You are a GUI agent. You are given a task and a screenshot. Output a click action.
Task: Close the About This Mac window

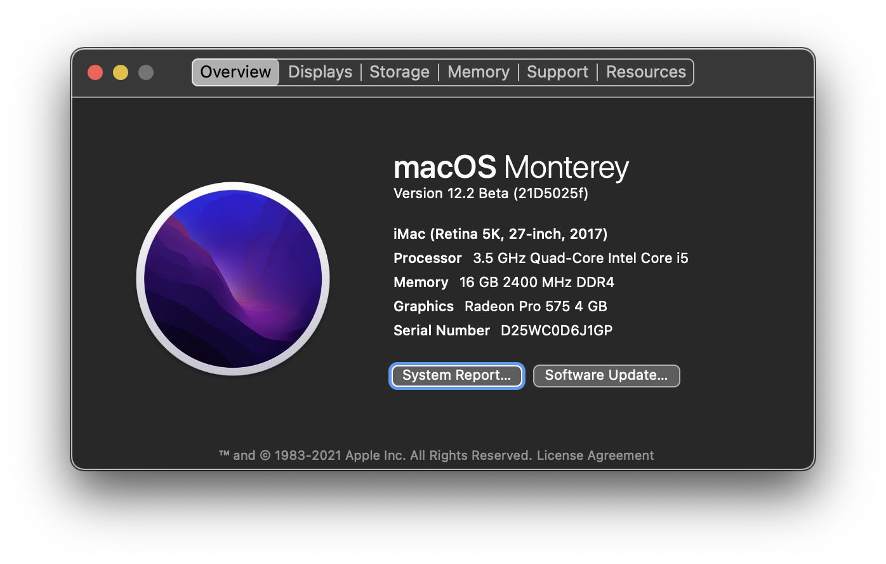coord(95,72)
